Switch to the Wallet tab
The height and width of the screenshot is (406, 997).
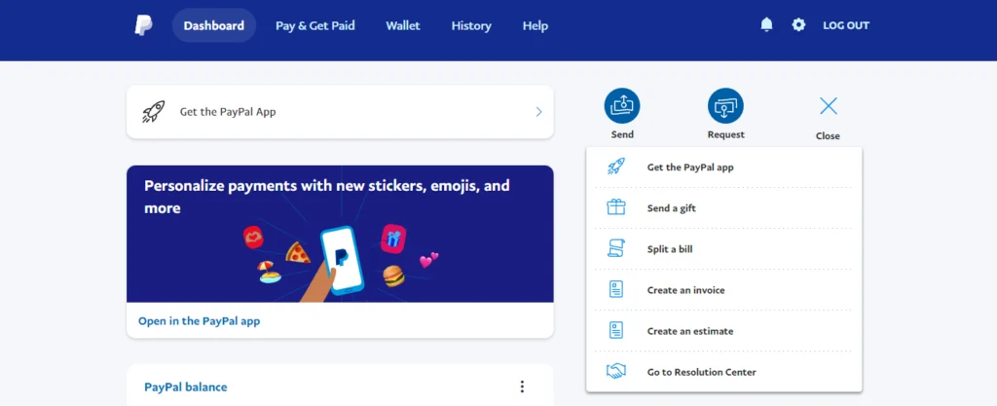[x=403, y=26]
